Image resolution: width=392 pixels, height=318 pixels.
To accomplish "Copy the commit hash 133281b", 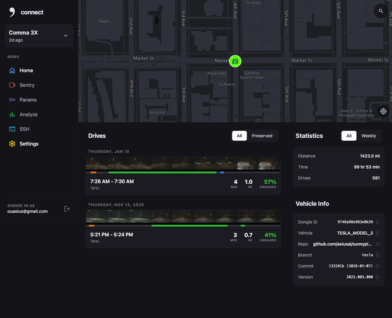I will (377, 266).
